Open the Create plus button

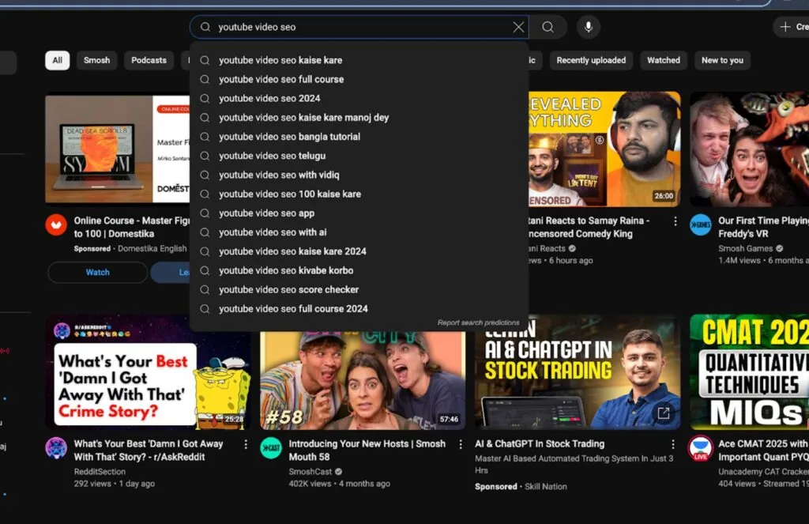tap(792, 27)
